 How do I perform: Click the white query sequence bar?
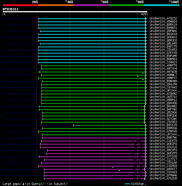click(x=75, y=12)
